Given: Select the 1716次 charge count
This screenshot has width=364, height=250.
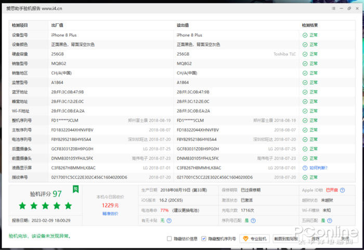Looking at the screenshot, I should 247,211.
